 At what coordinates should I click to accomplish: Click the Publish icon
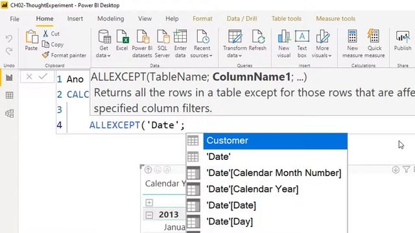click(403, 37)
